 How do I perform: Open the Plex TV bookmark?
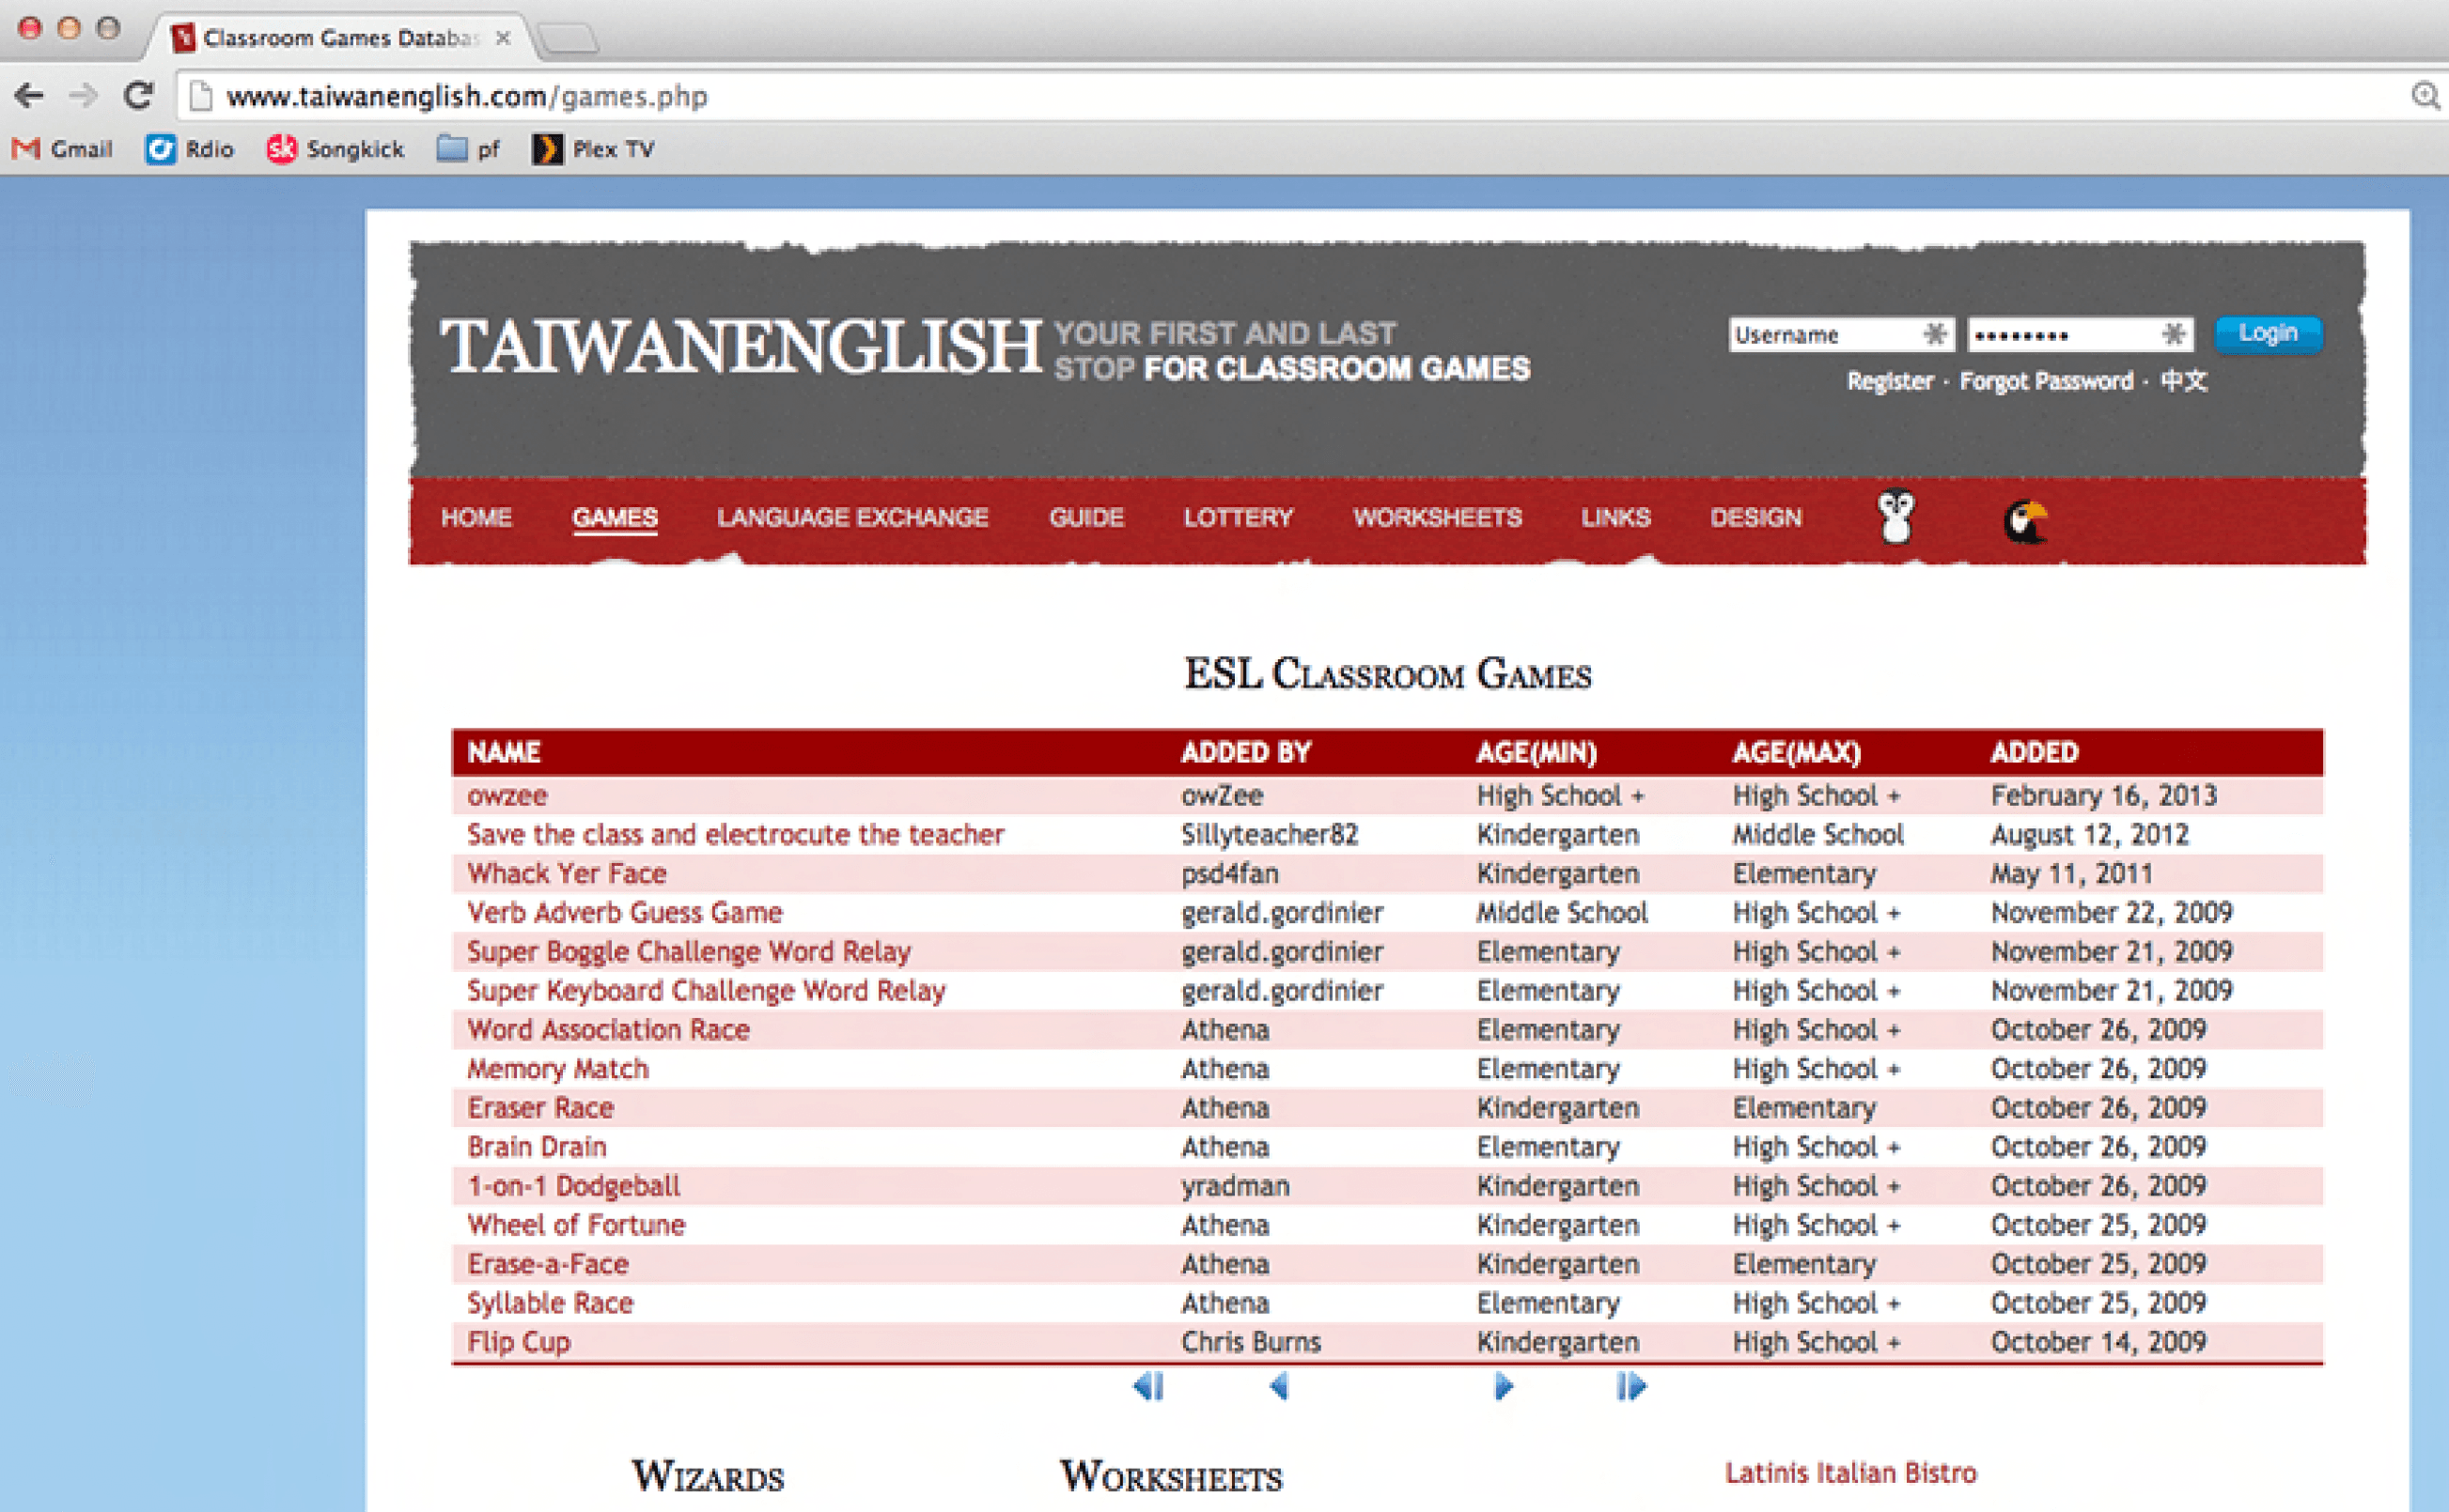tap(594, 150)
